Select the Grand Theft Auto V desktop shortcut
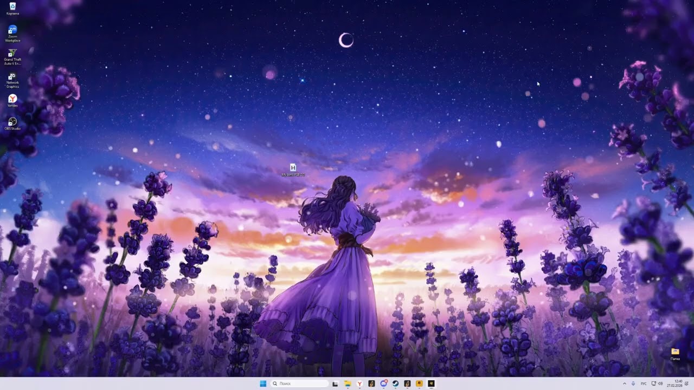The image size is (694, 390). (12, 57)
